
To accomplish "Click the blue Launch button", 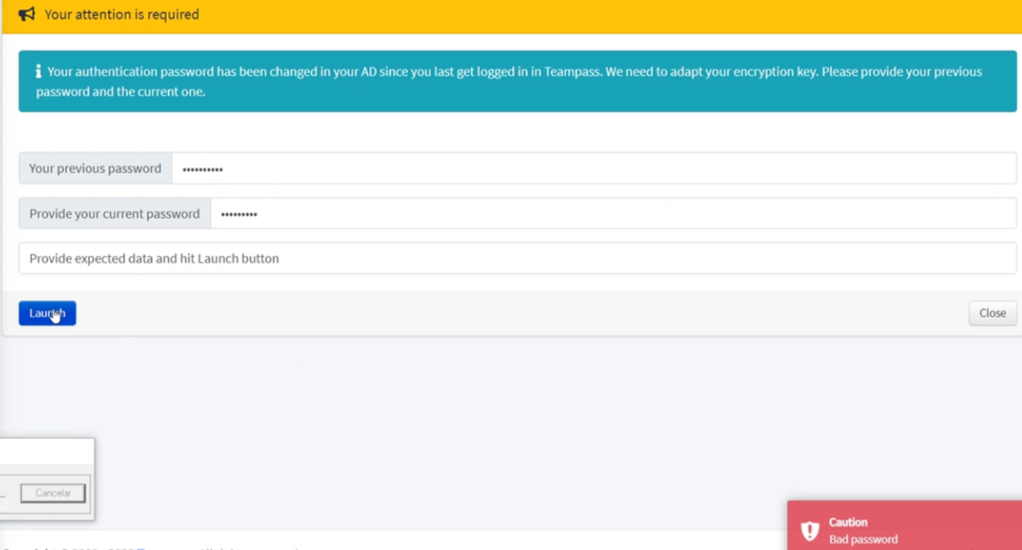I will pyautogui.click(x=47, y=312).
